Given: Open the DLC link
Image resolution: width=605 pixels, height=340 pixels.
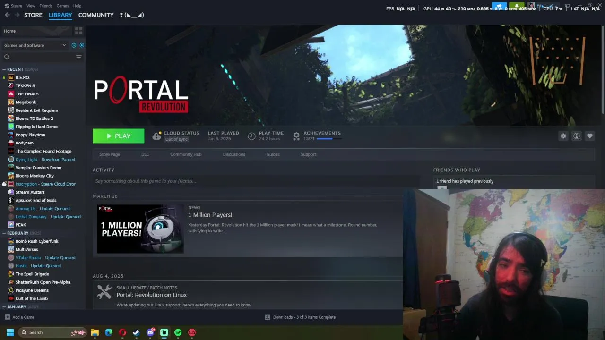Looking at the screenshot, I should coord(145,154).
